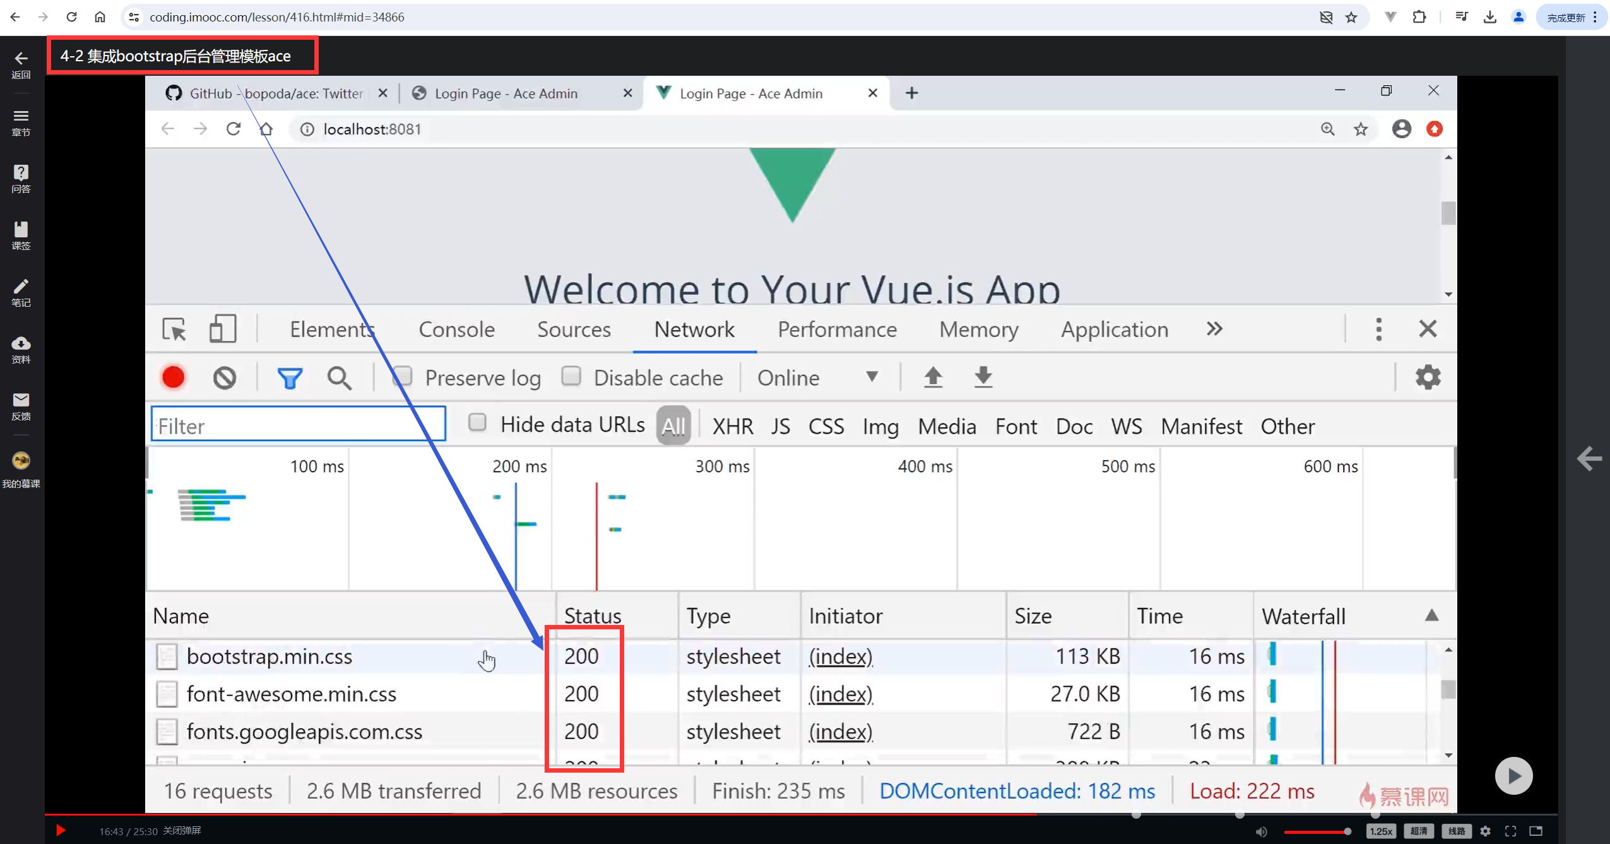Viewport: 1610px width, 844px height.
Task: Open the 问答 Q&A panel
Action: [21, 179]
